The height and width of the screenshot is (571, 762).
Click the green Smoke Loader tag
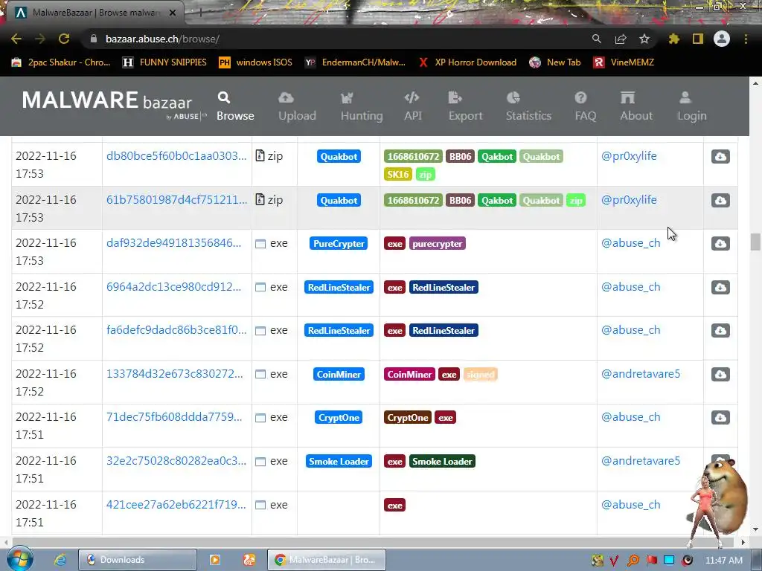tap(442, 461)
